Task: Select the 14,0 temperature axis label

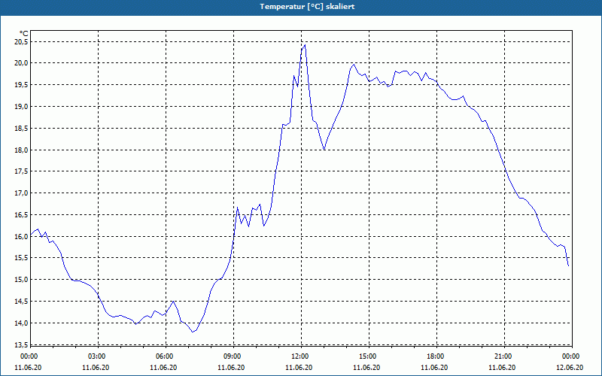Action: click(21, 323)
